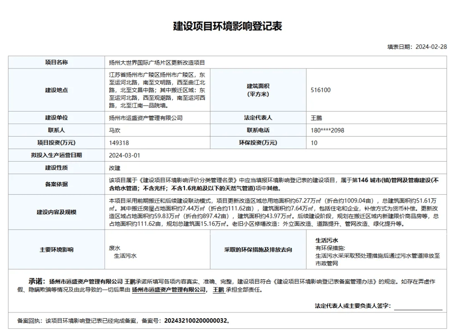Click the signature line after 法定代表人或主要负责人签字
The width and height of the screenshot is (451, 332).
(418, 306)
